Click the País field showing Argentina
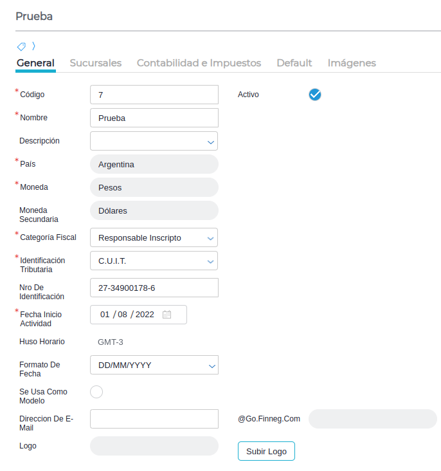Viewport: 441px width, 471px height. 154,164
